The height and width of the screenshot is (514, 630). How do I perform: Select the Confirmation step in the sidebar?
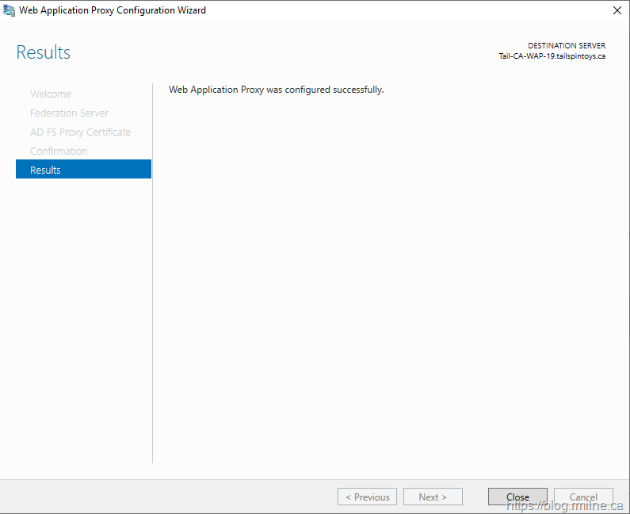tap(59, 151)
